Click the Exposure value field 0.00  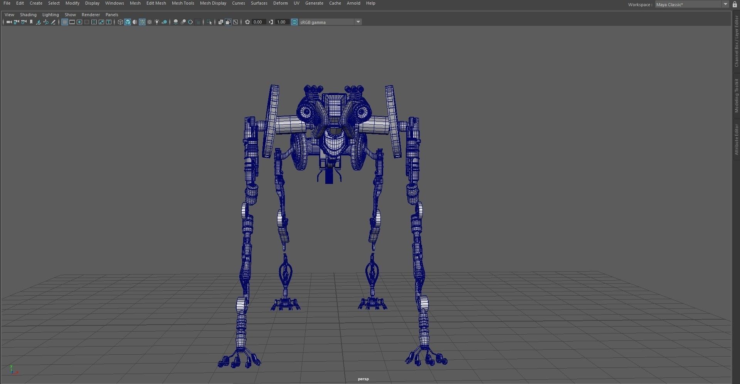(x=259, y=22)
